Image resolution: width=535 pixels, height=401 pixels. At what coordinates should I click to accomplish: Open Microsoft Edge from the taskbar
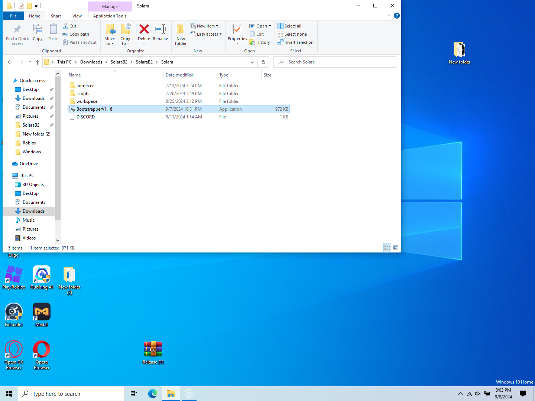(152, 394)
